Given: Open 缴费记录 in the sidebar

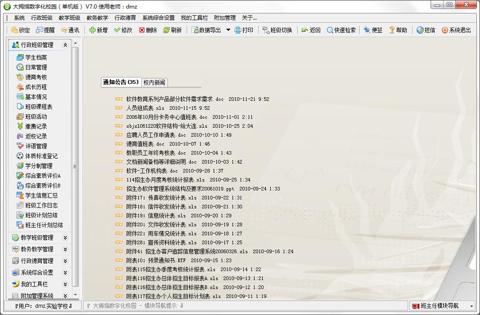Looking at the screenshot, I should [32, 126].
